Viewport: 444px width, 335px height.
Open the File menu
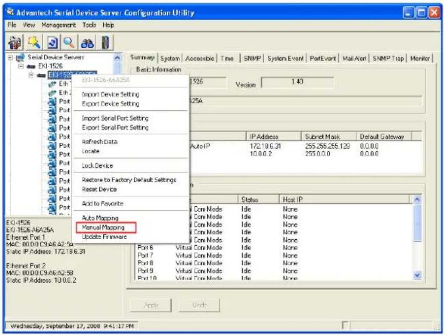click(12, 25)
